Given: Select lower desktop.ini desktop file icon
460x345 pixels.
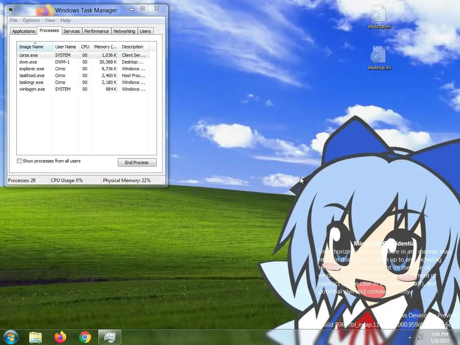Looking at the screenshot, I should 379,58.
